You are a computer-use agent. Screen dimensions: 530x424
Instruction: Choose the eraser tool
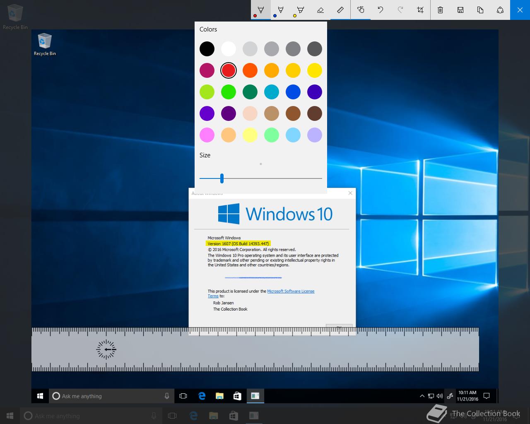click(320, 10)
